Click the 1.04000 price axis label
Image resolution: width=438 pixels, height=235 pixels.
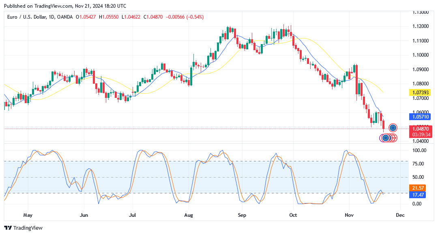[421, 141]
